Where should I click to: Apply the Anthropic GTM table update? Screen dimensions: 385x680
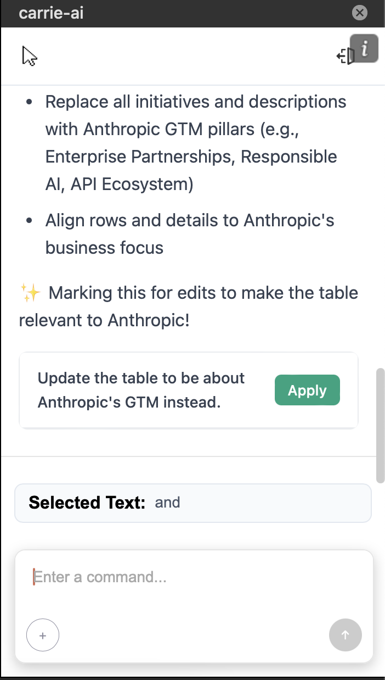[x=307, y=391]
